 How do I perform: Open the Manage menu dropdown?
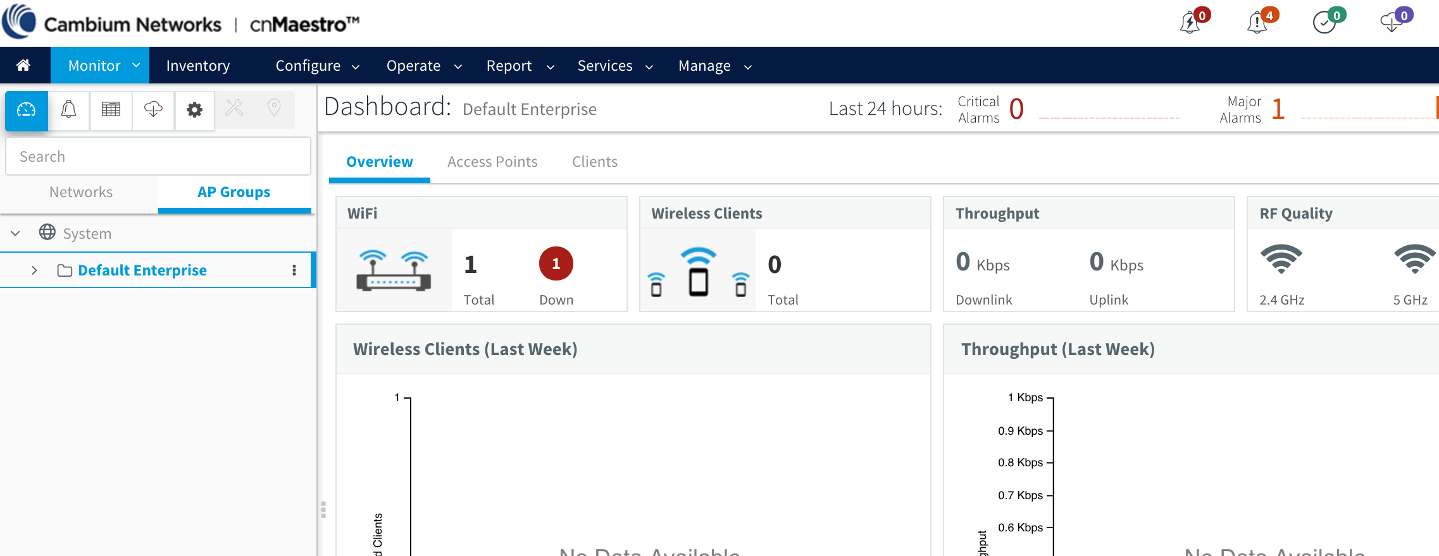(715, 66)
